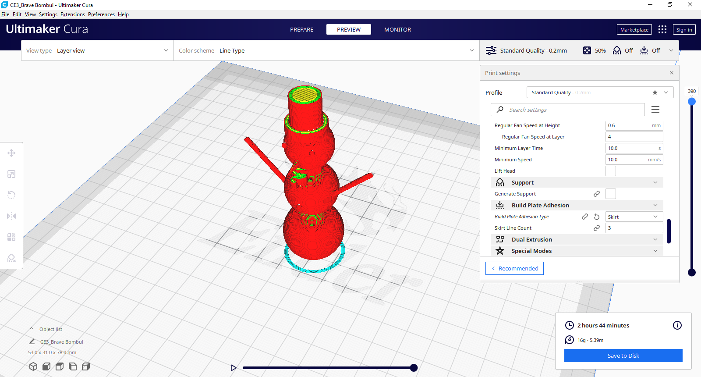701x377 pixels.
Task: Close the Print settings panel
Action: pos(672,73)
